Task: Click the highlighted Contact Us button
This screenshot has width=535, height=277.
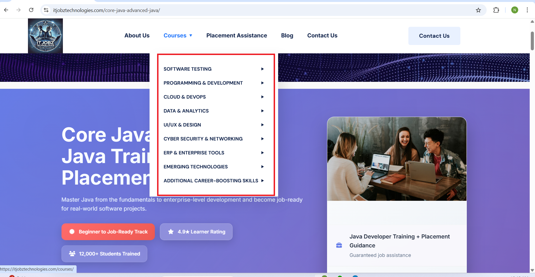Action: pos(434,36)
